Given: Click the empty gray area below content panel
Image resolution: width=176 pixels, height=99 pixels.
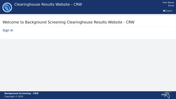Looking at the screenshot, I should tap(88, 65).
